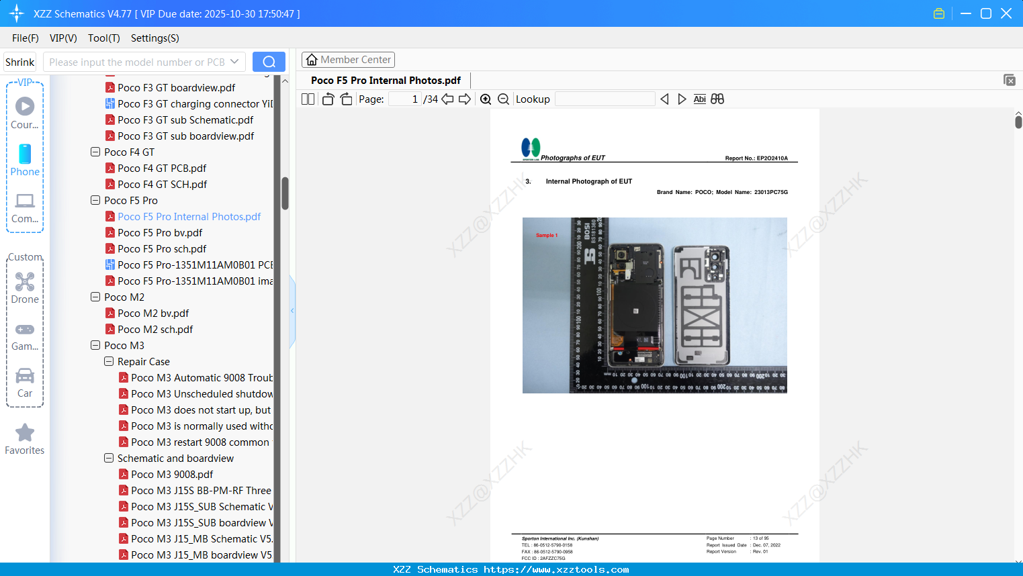Open Poco M2 sch.pdf
Screen dimensions: 1023x576
click(155, 330)
